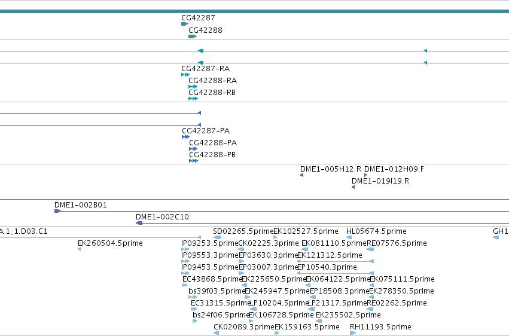Click the EK106728.5prime label

point(281,315)
